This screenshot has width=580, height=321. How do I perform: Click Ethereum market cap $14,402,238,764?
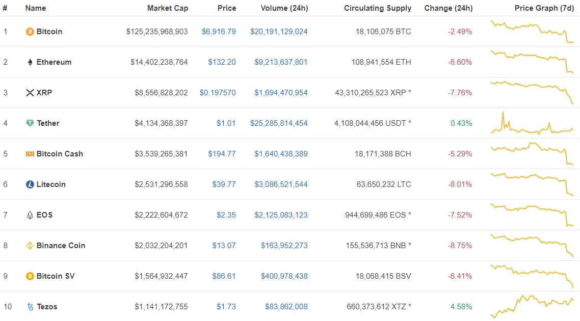point(159,62)
